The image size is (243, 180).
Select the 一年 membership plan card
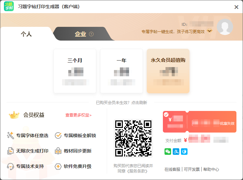click(121, 71)
